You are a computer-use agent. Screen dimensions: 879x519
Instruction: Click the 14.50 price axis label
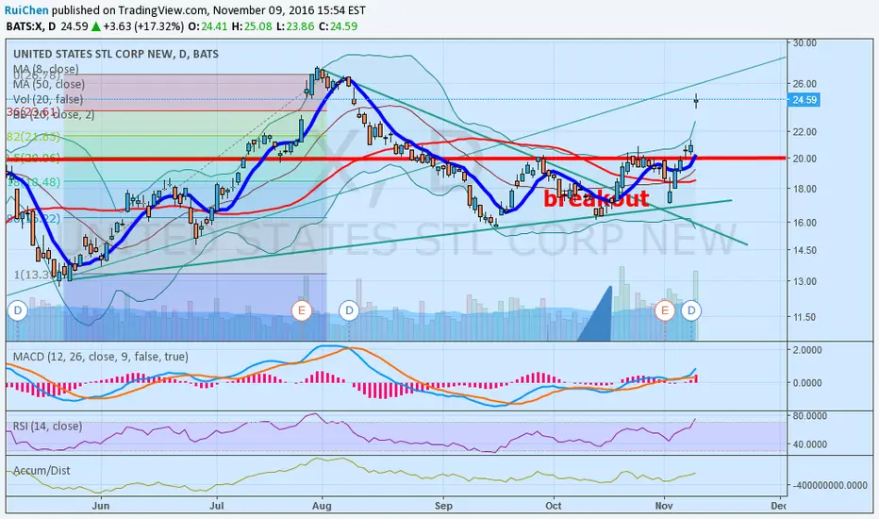[804, 250]
